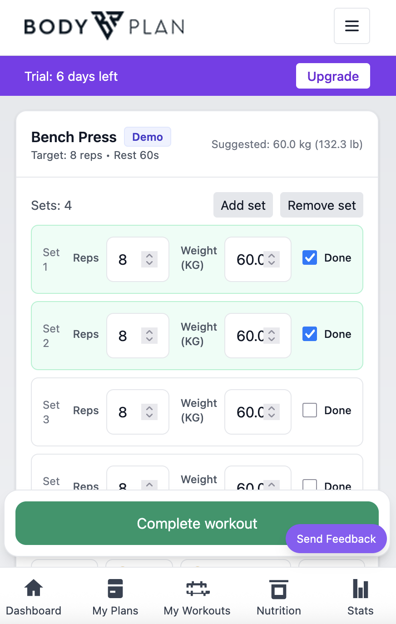396x624 pixels.
Task: Uncheck Done for Set 2
Action: (310, 334)
